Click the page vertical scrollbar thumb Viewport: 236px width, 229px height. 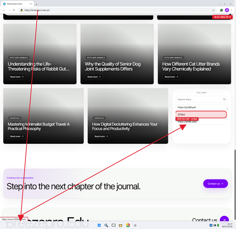[235, 185]
